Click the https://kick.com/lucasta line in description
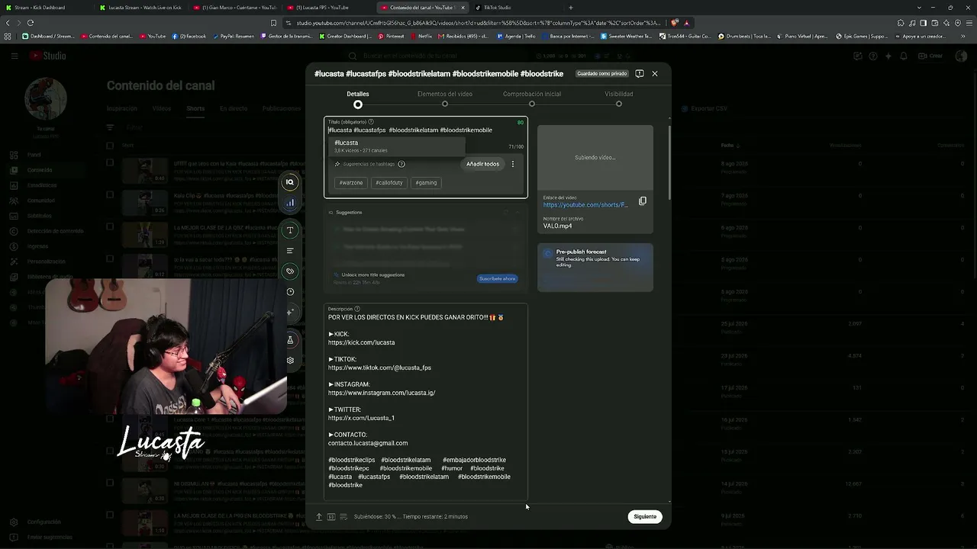 (x=362, y=343)
